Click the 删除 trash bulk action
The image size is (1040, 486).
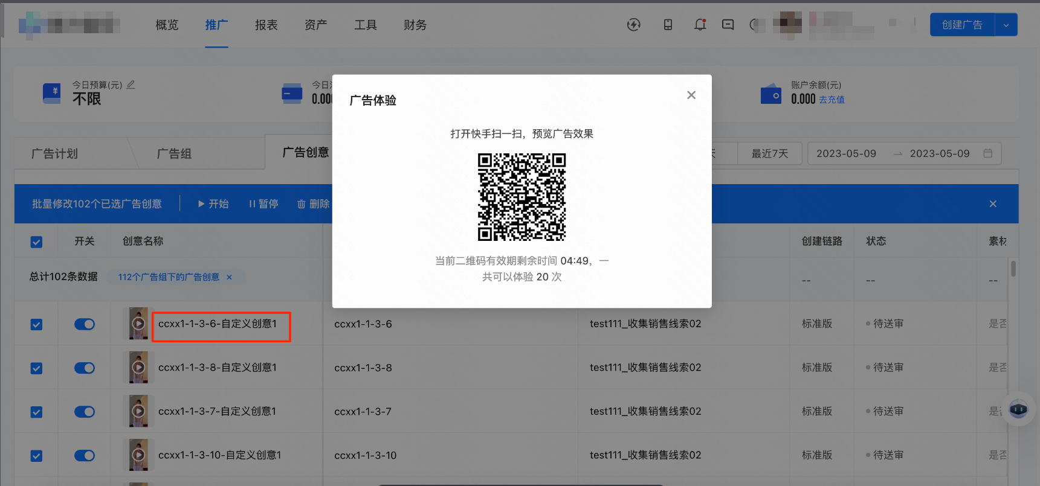pyautogui.click(x=314, y=204)
